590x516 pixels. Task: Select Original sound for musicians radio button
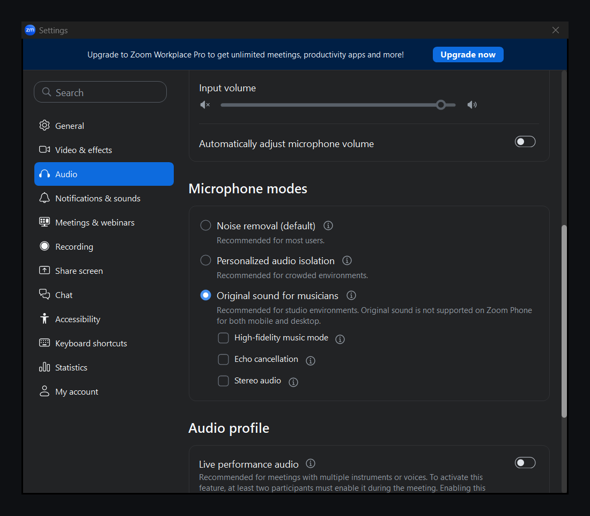click(205, 295)
